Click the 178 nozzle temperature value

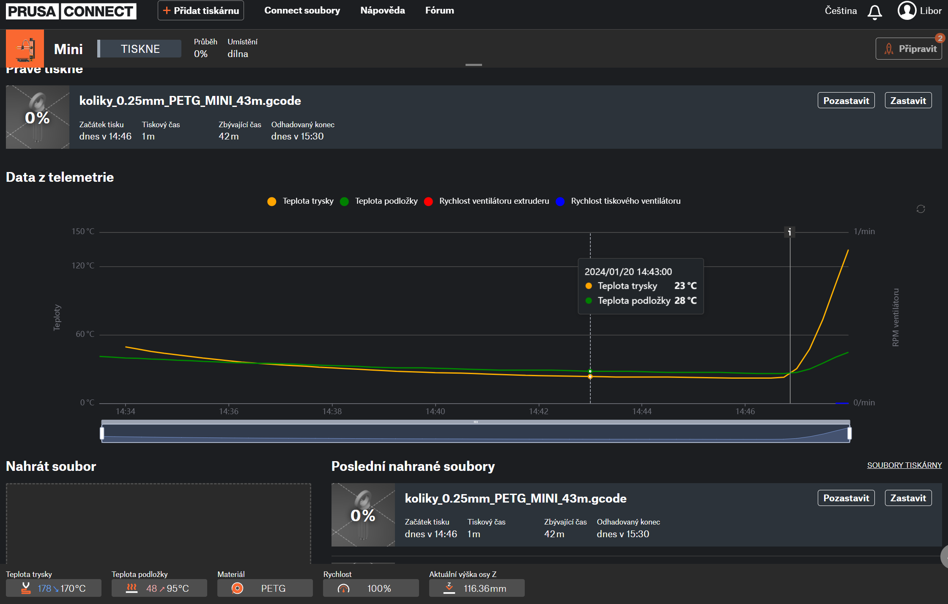tap(44, 588)
